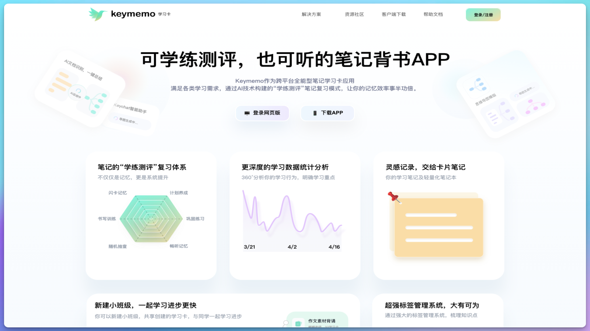
Task: Click the 随机抽查 radar label
Action: click(x=118, y=246)
